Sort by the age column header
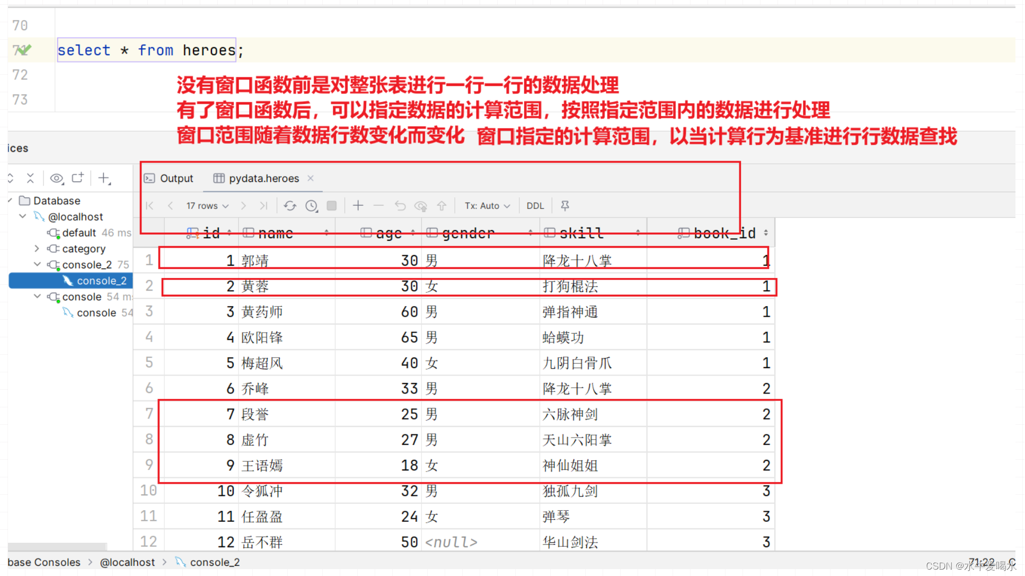1025x576 pixels. point(388,233)
